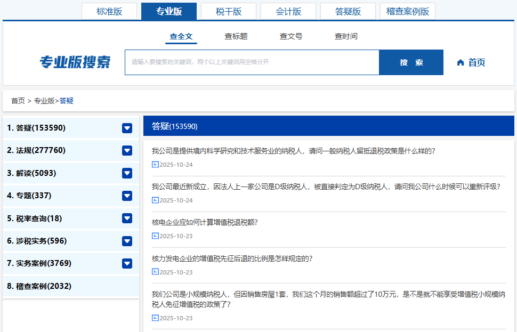Click the home icon beside 首页
Viewport: 517px width, 332px height.
(x=461, y=62)
